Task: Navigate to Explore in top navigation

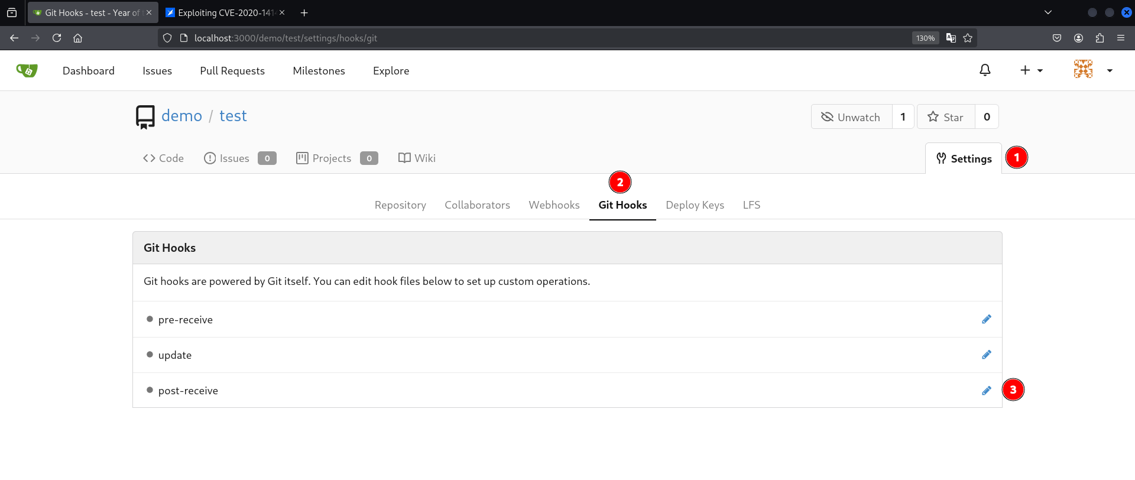Action: (x=391, y=71)
